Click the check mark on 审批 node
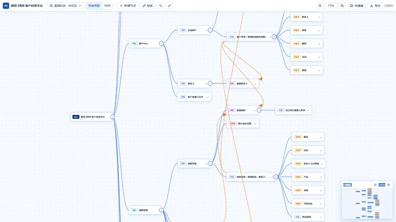The height and width of the screenshot is (222, 396). click(x=321, y=190)
